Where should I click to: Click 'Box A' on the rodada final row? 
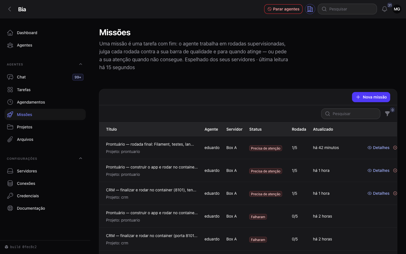(231, 148)
